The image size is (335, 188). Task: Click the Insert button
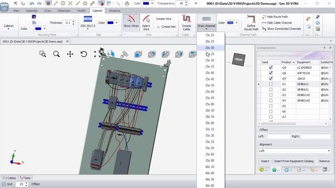[265, 161]
